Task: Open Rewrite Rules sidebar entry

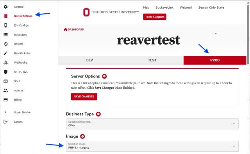Action: tap(22, 53)
